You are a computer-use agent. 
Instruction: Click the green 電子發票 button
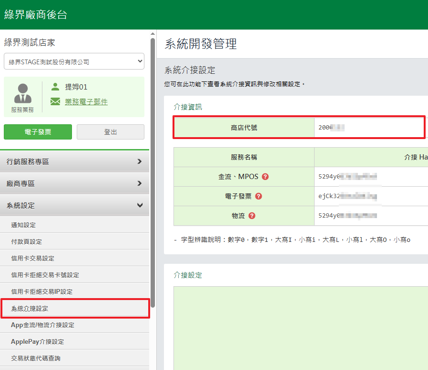coord(38,132)
